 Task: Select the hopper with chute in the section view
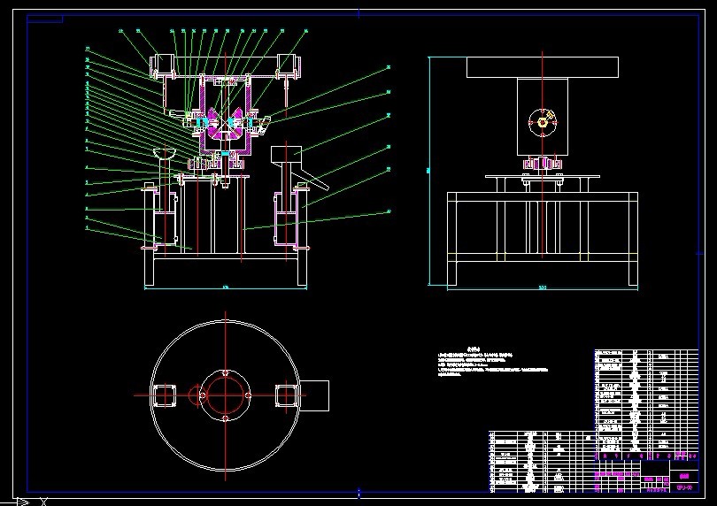pos(299,168)
